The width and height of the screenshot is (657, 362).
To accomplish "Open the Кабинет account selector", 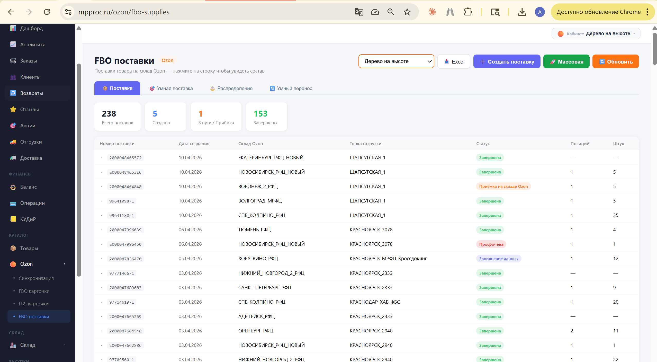I will 596,34.
